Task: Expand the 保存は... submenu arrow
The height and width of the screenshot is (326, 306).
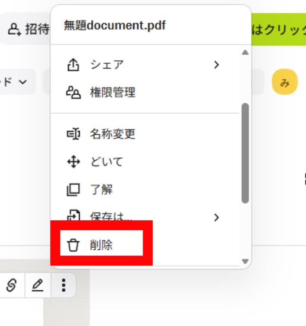Action: tap(217, 217)
